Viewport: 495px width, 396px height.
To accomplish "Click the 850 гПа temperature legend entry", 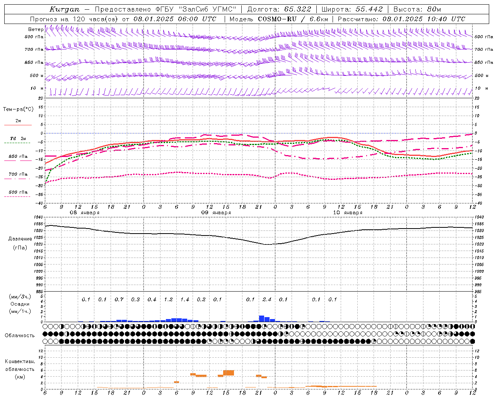I will click(x=18, y=157).
